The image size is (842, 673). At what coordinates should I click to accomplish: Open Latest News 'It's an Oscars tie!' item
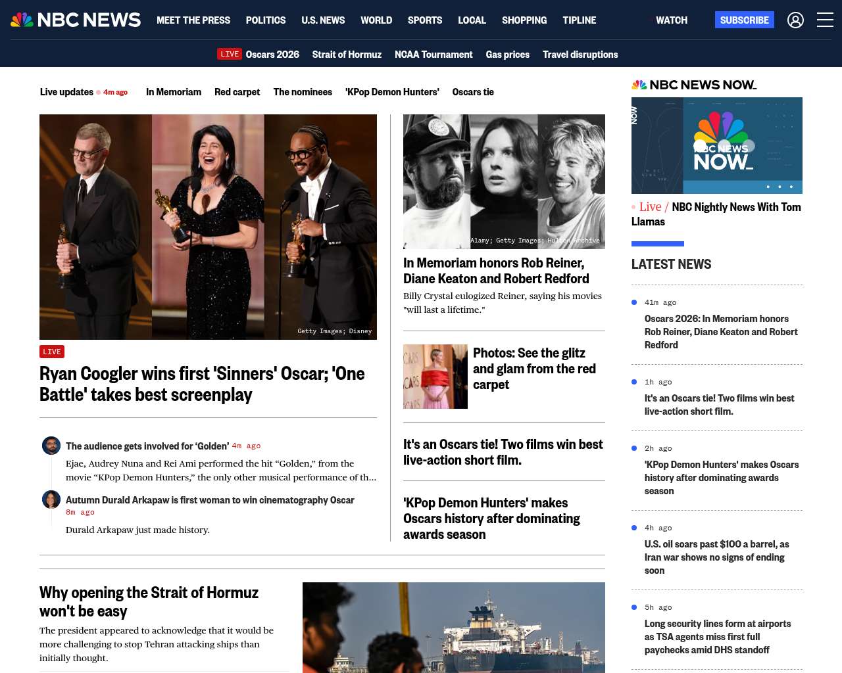pos(719,405)
